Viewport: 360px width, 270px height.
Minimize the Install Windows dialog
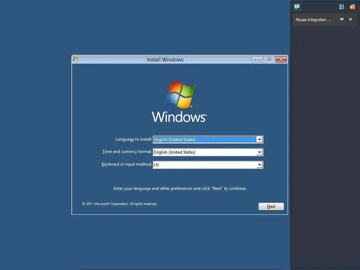pos(257,60)
